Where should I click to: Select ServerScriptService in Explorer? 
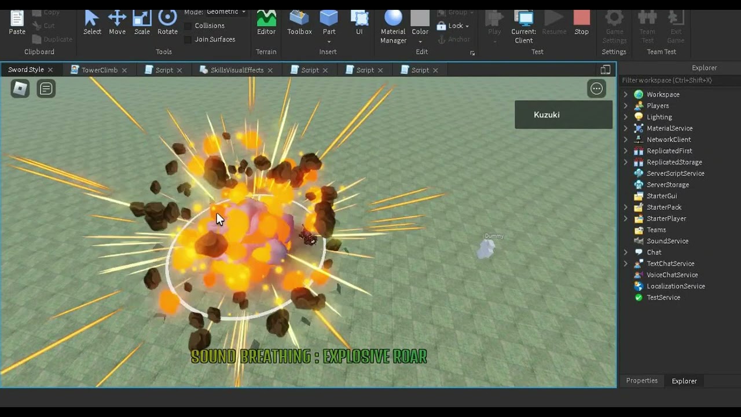click(676, 173)
